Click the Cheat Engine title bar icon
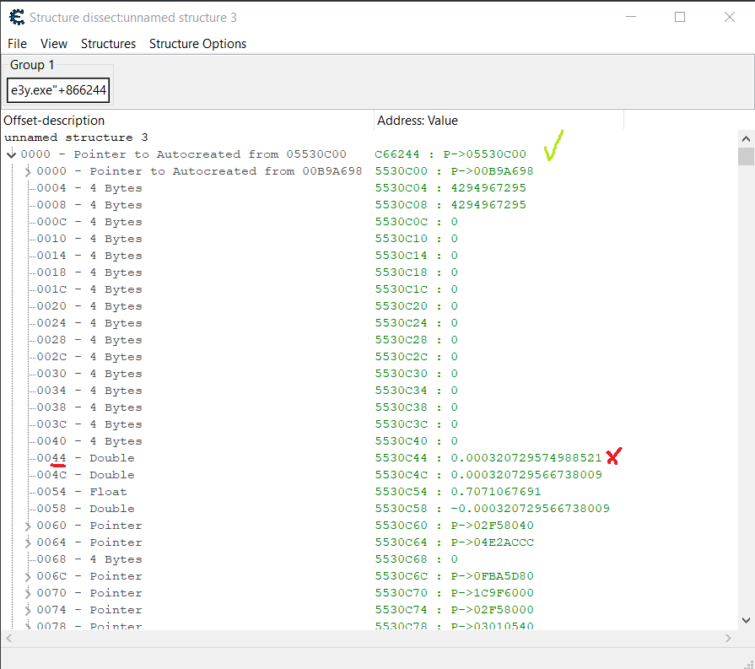The width and height of the screenshot is (755, 669). click(x=16, y=17)
